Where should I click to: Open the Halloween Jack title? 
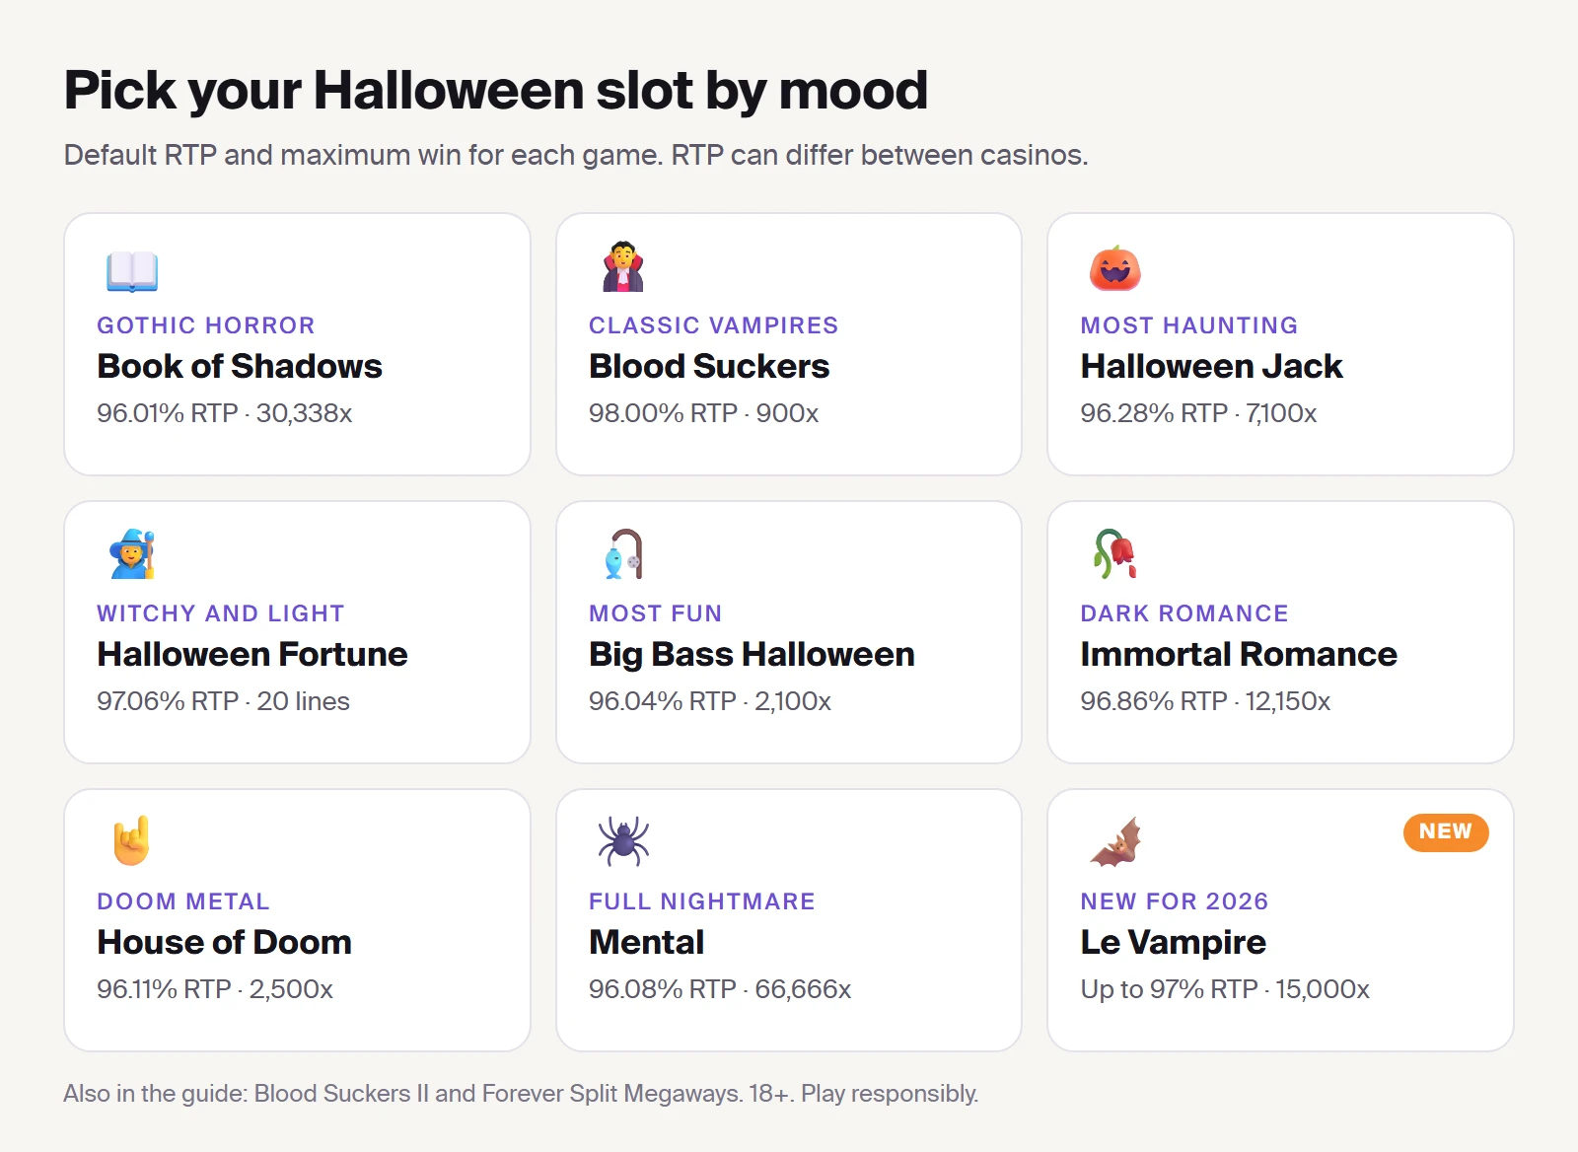coord(1211,366)
